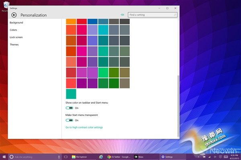
Task: Turn off Show color on taskbar toggle
Action: 69,108
